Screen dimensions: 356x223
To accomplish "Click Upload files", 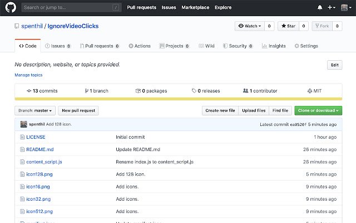I will (254, 110).
